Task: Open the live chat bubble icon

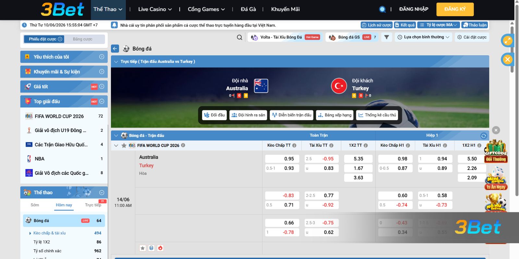Action: (x=382, y=9)
